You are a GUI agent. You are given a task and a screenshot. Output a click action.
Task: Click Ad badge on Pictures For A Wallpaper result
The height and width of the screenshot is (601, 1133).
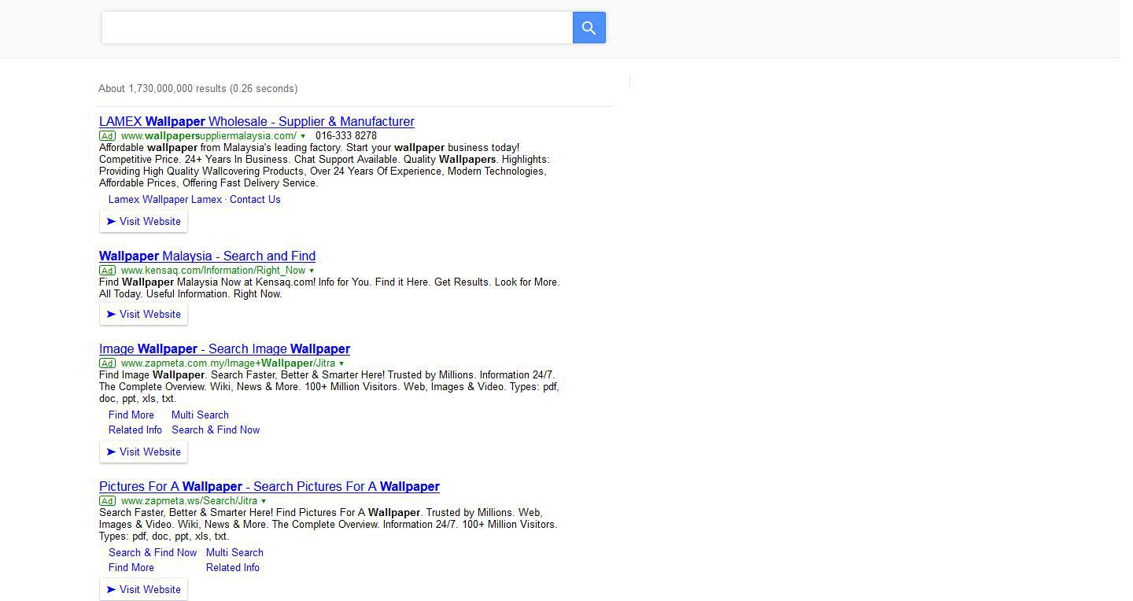click(x=107, y=501)
